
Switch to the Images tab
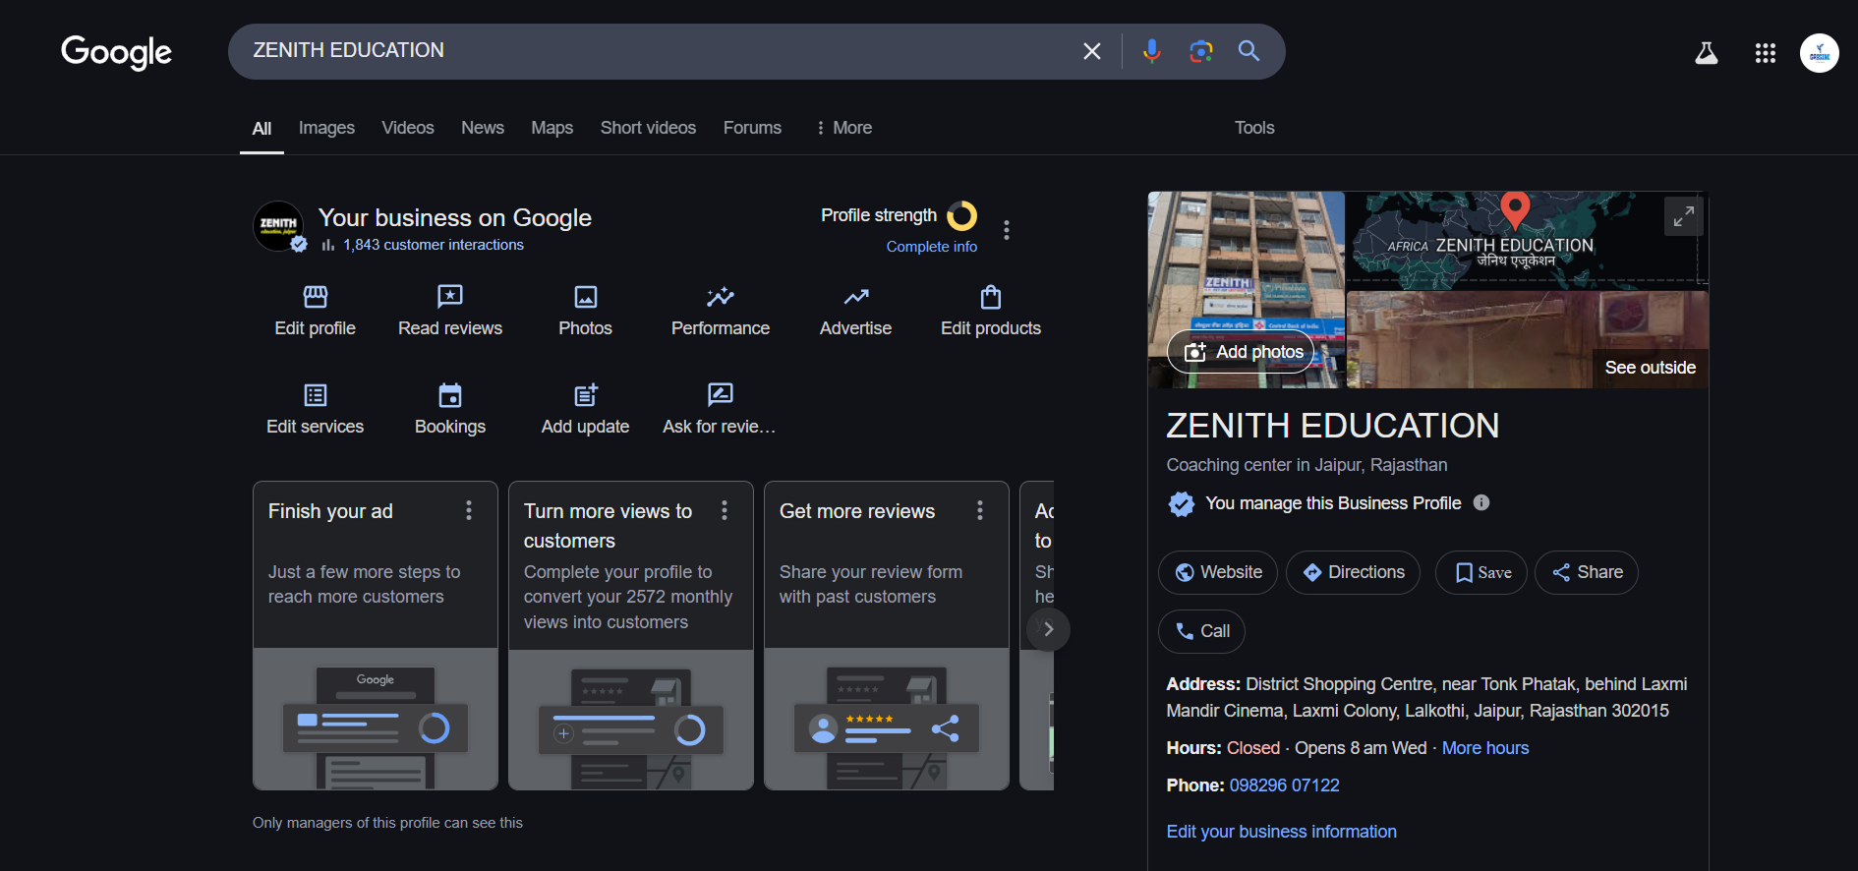click(326, 128)
